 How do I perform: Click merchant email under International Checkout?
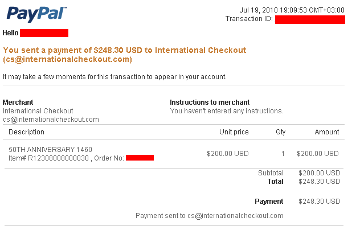[x=51, y=120]
